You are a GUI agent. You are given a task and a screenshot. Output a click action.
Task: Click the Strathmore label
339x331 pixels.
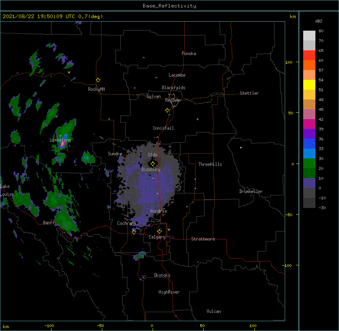click(x=203, y=239)
